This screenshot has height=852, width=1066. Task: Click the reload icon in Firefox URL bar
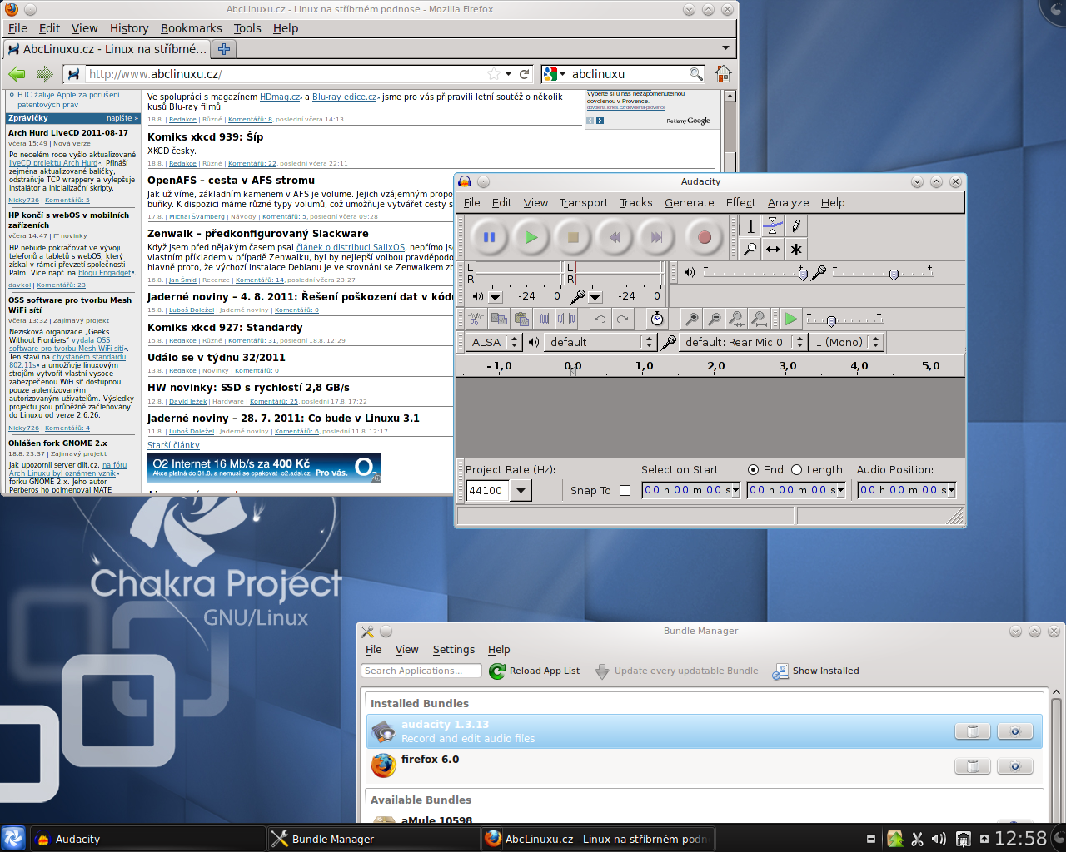click(524, 74)
